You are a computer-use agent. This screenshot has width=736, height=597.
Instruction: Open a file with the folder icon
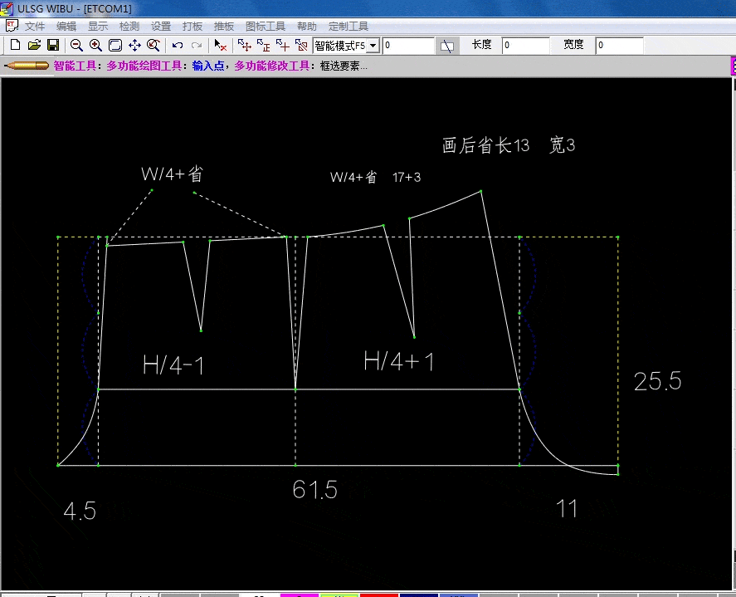34,45
